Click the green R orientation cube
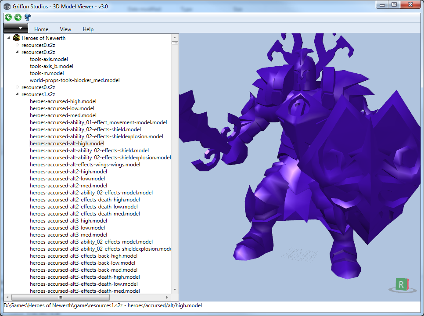 coord(402,285)
